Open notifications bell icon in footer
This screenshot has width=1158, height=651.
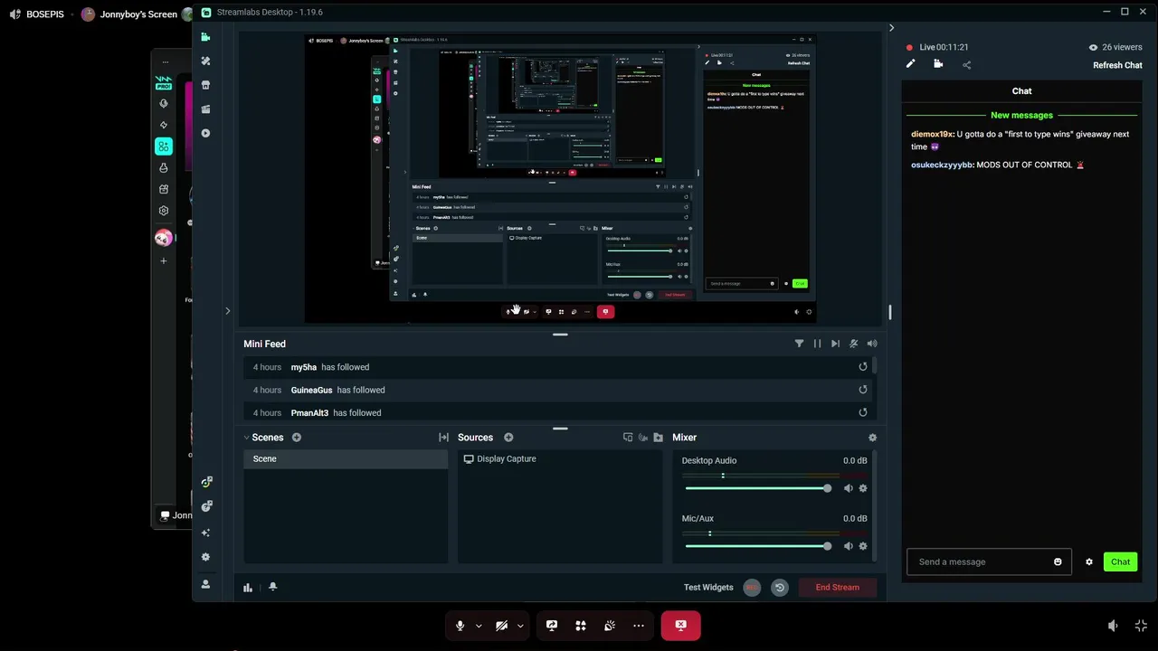(x=272, y=587)
